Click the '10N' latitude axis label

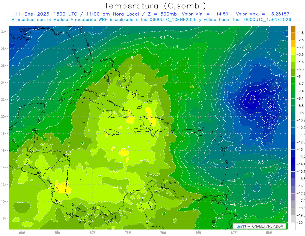coord(4,201)
